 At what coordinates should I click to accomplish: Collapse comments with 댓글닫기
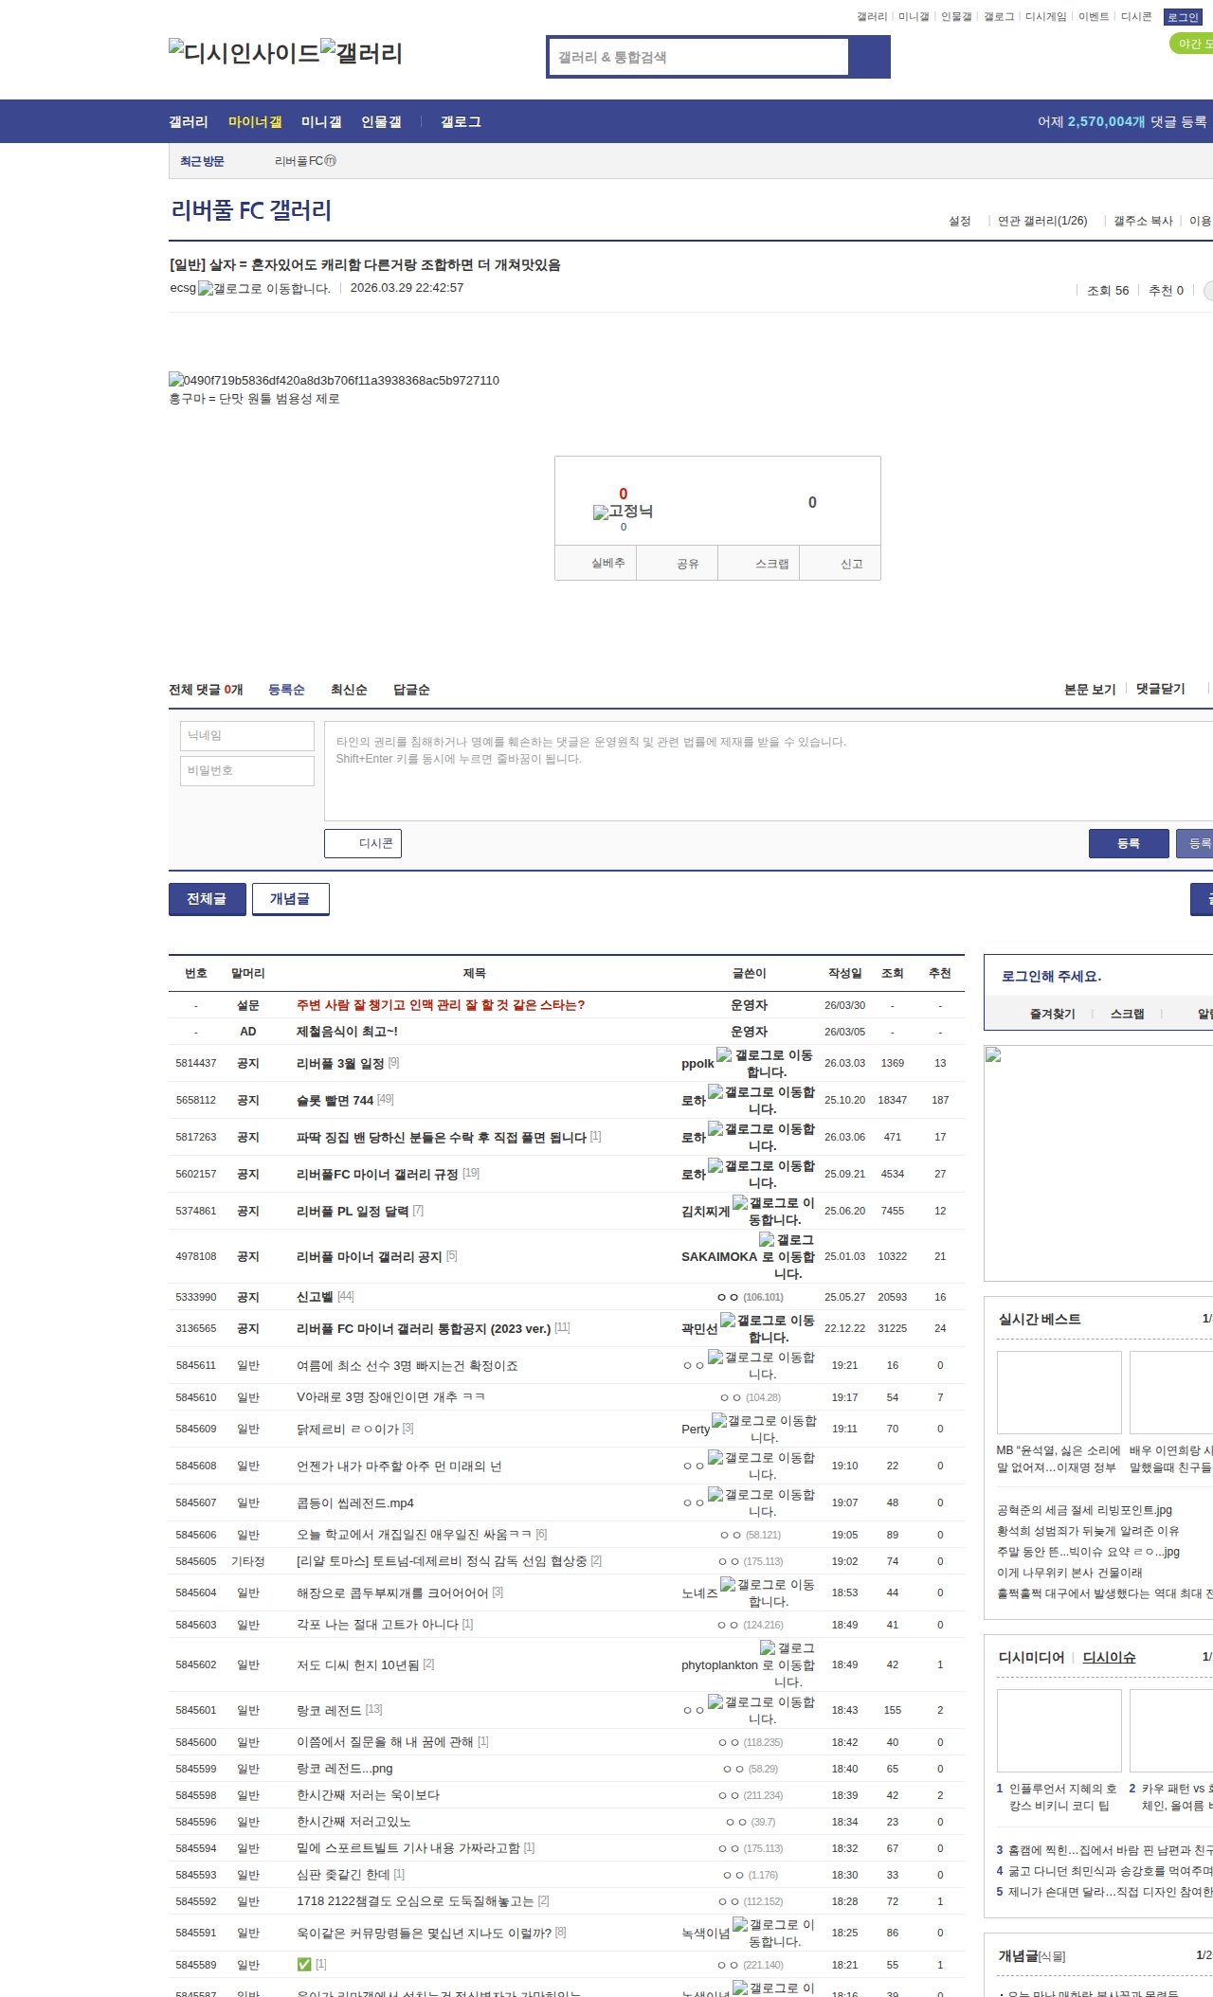click(x=1161, y=689)
